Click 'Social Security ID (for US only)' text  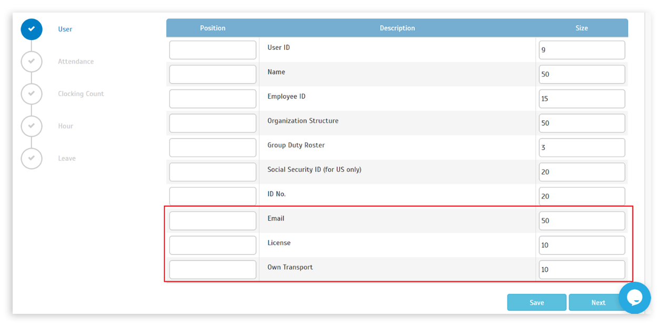314,170
